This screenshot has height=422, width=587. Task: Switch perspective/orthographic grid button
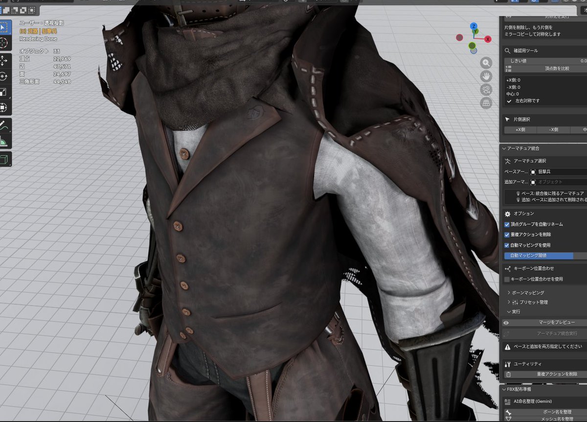tap(486, 103)
